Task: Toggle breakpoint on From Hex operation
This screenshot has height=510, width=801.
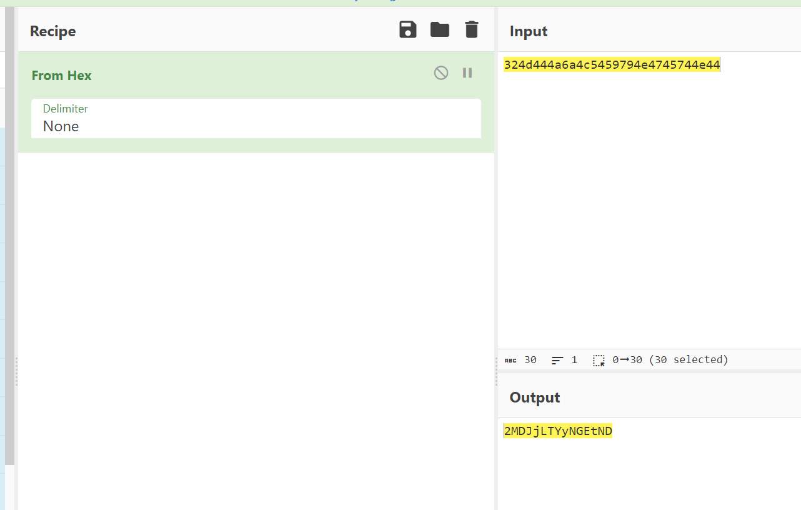Action: pyautogui.click(x=467, y=73)
